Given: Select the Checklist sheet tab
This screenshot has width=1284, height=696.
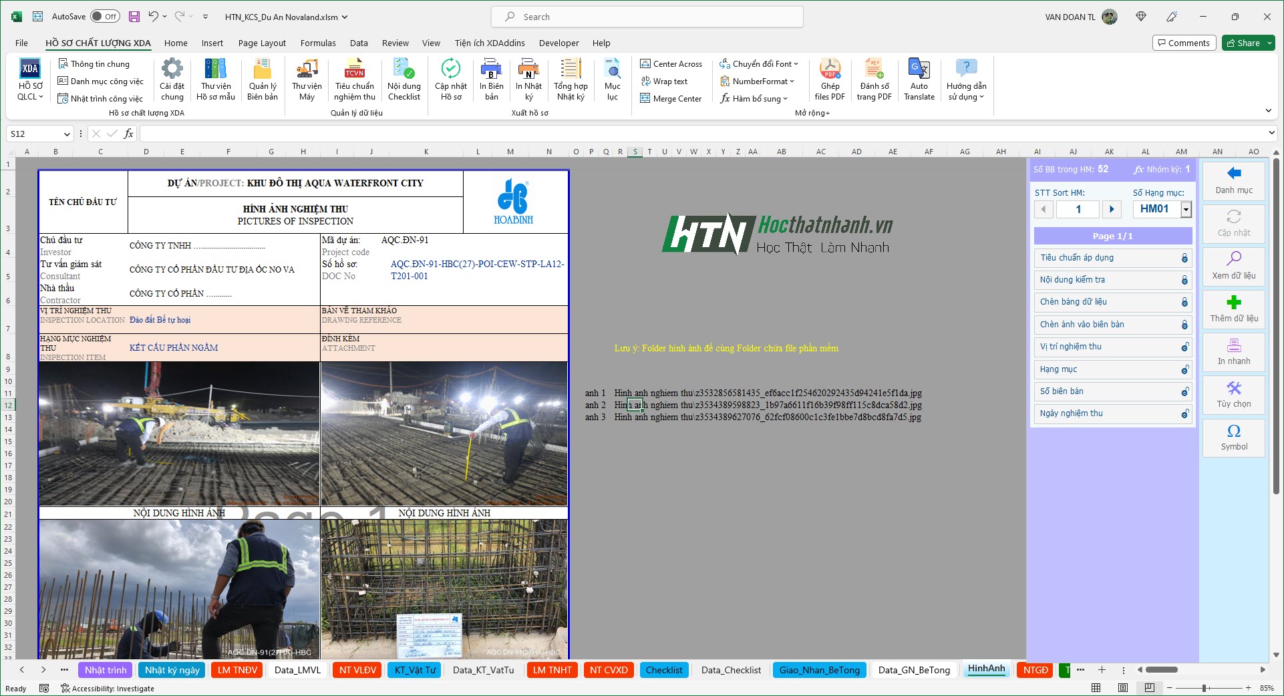Looking at the screenshot, I should coord(664,670).
